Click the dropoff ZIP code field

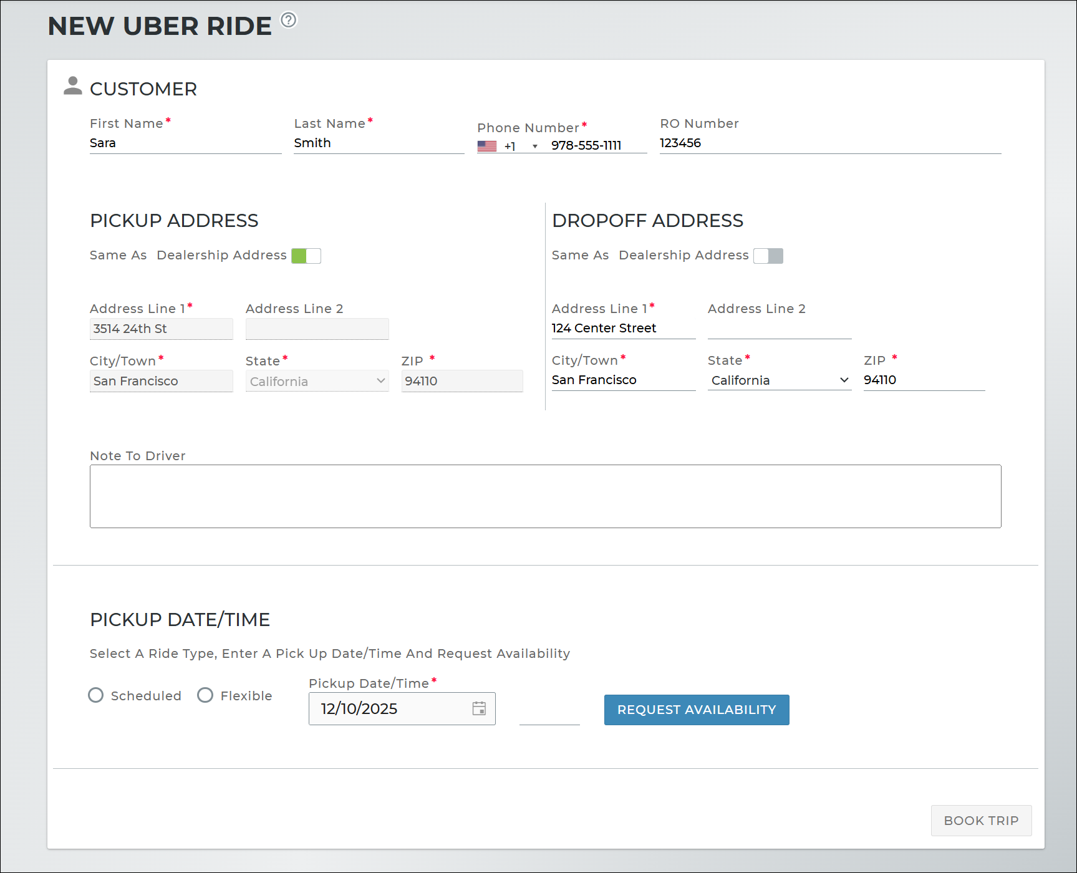924,380
